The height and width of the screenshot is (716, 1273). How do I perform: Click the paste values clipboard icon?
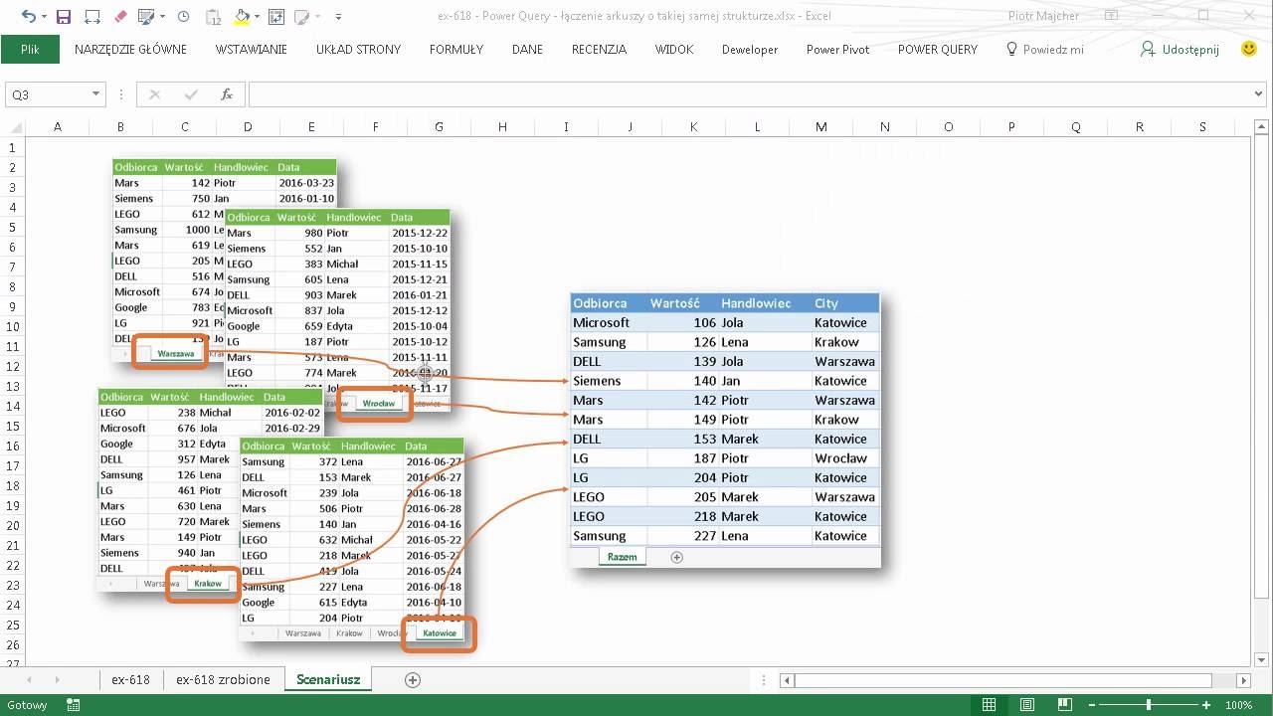coord(214,17)
